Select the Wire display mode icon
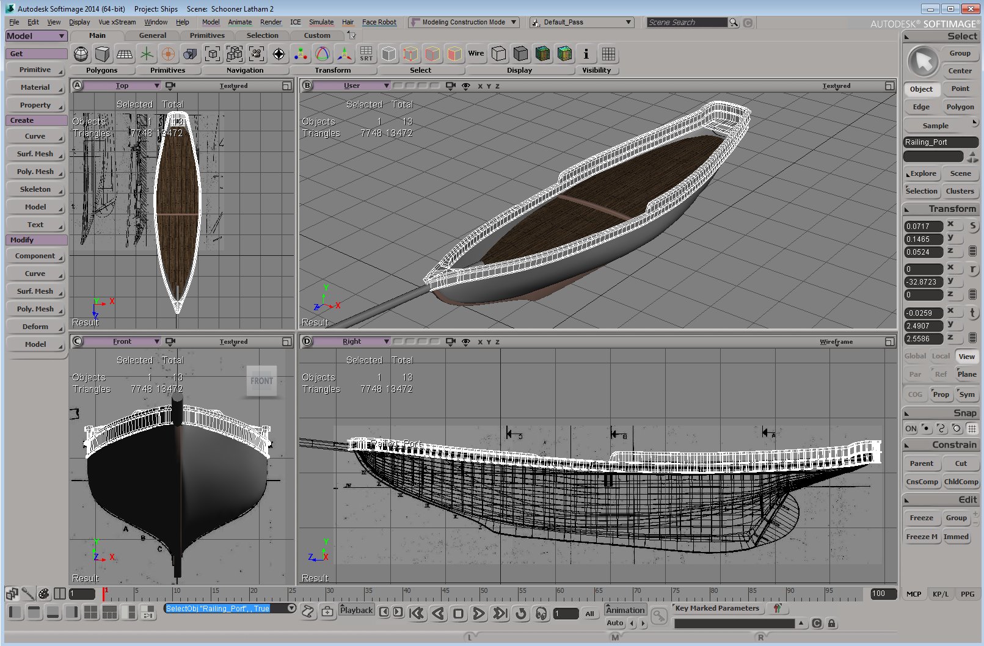984x646 pixels. pyautogui.click(x=476, y=54)
